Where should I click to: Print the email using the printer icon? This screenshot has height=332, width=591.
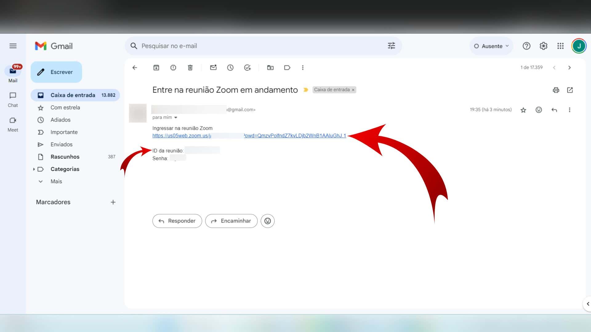pos(556,90)
